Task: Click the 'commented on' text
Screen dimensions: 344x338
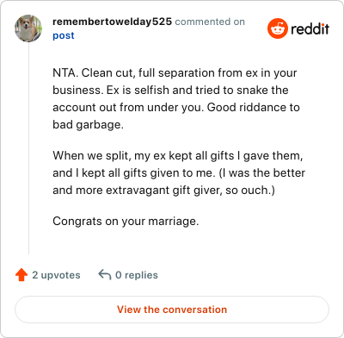Action: pos(210,22)
